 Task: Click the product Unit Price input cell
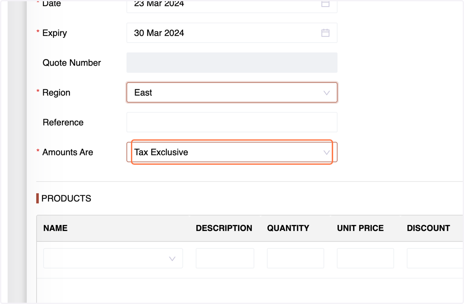[x=365, y=258]
